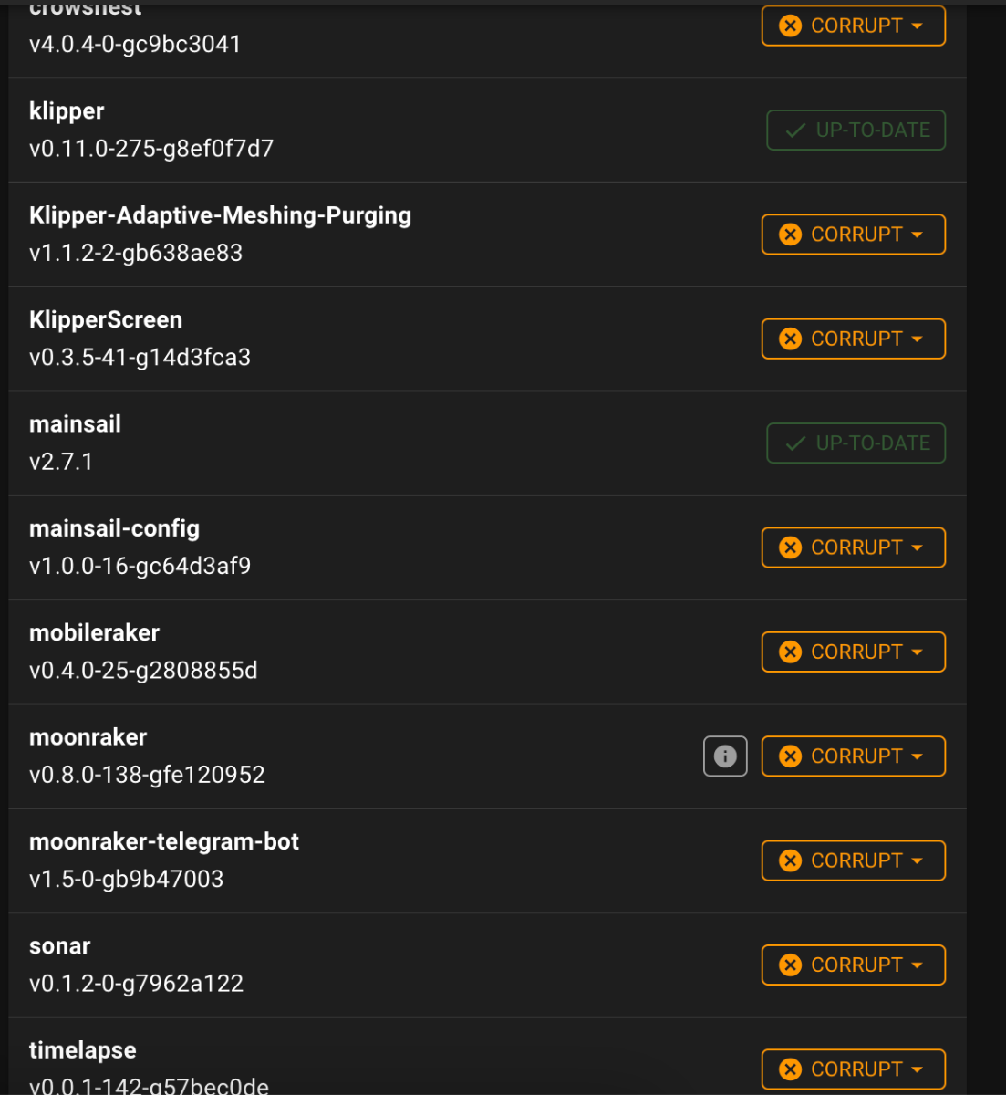The height and width of the screenshot is (1095, 1006).
Task: Click the checkmark icon on klipper's UP-TO-DATE button
Action: (x=795, y=130)
